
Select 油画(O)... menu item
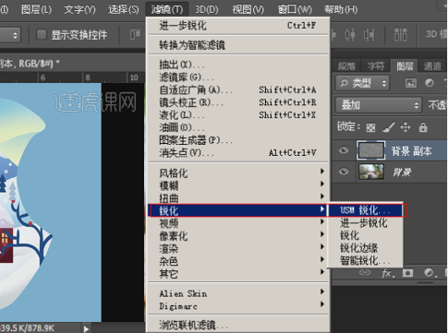click(237, 127)
